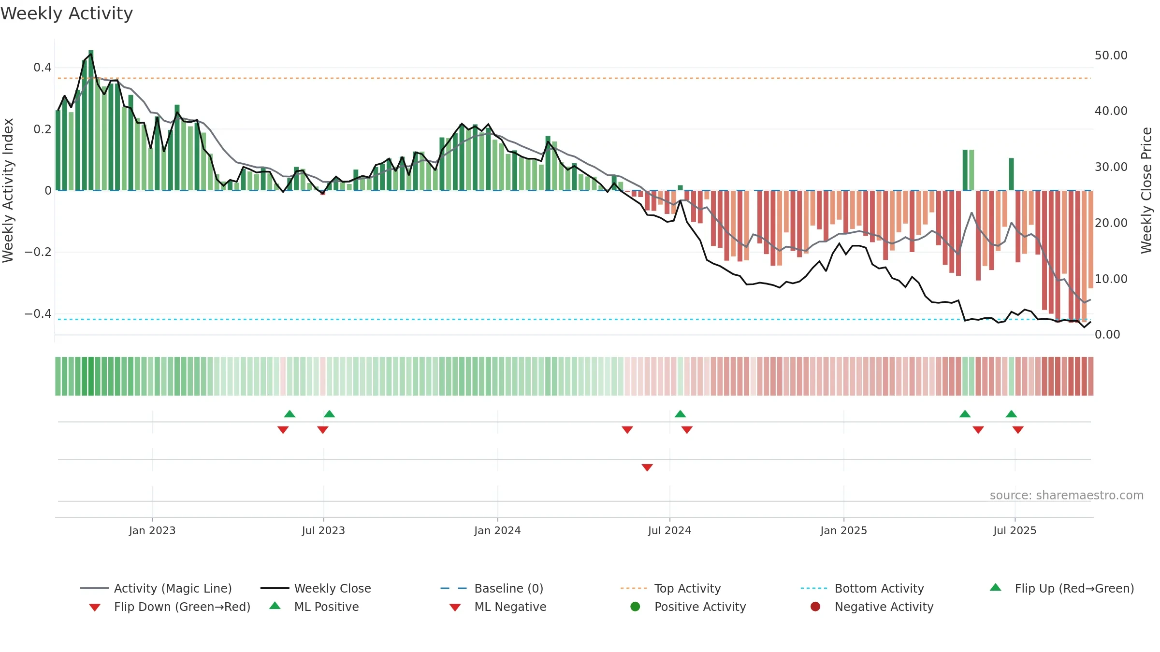The width and height of the screenshot is (1160, 652).
Task: Click the Jan 2024 x-axis label
Action: click(497, 531)
